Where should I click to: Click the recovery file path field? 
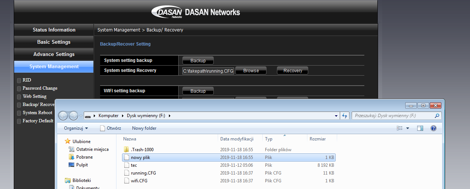point(208,71)
